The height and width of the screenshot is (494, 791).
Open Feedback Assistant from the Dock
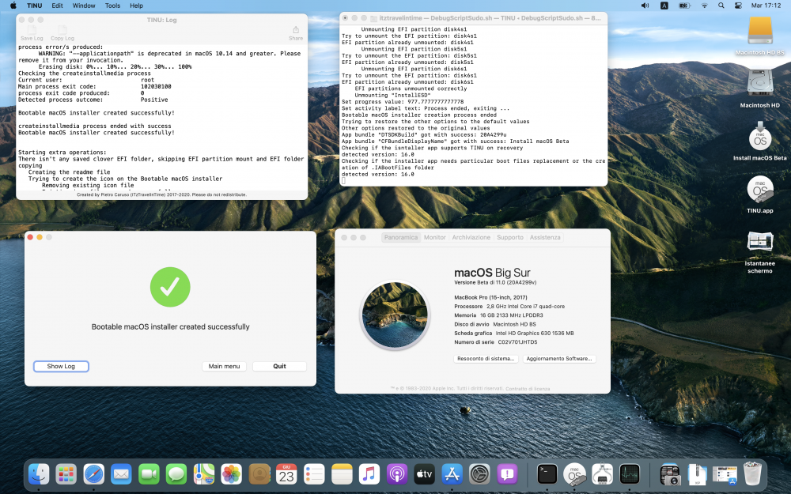click(x=507, y=474)
